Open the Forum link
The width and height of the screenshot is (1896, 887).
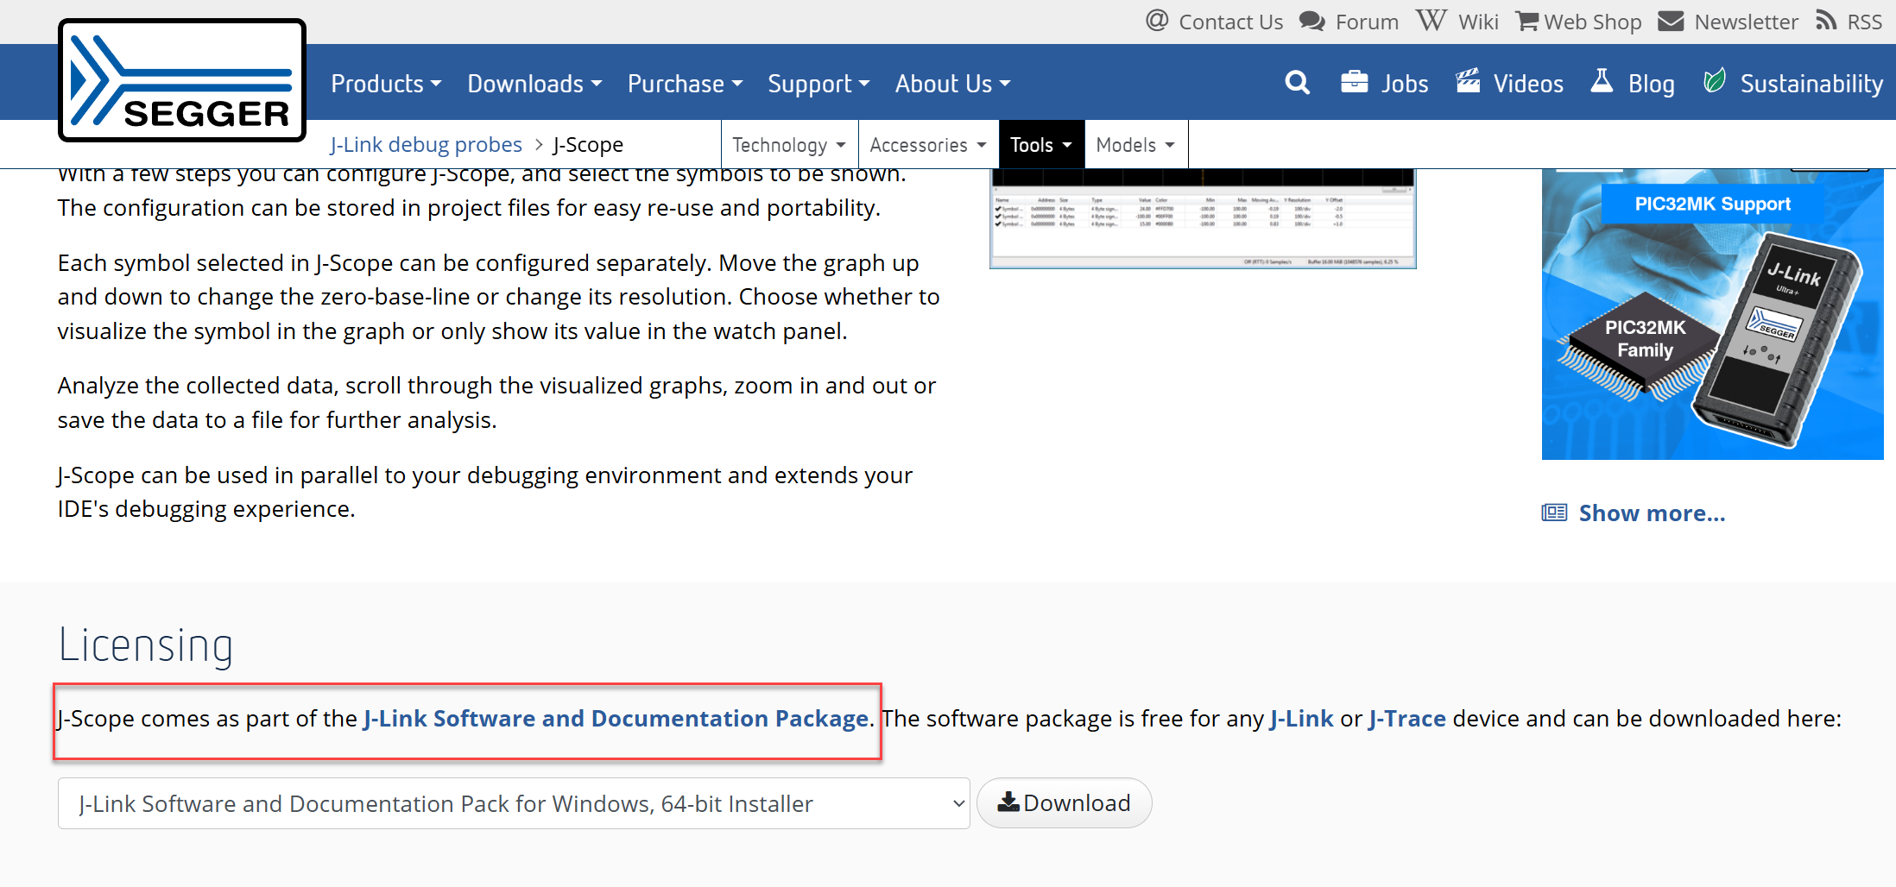click(x=1367, y=22)
